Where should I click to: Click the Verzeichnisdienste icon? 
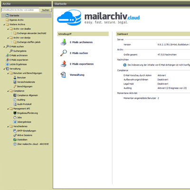click(x=15, y=82)
